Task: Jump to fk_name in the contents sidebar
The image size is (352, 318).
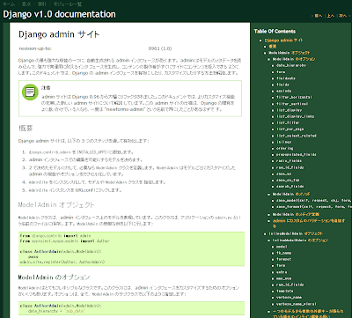Action: (283, 253)
